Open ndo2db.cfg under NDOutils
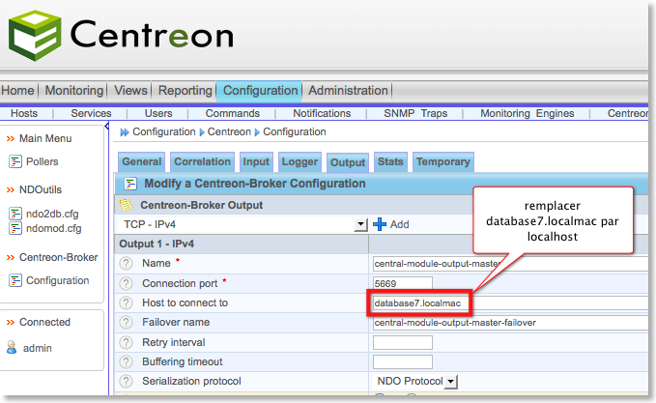This screenshot has height=403, width=656. click(51, 214)
